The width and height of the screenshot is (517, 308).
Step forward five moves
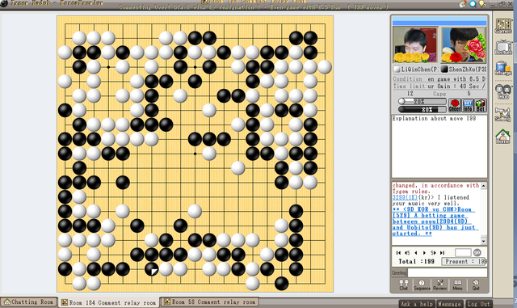coord(433,253)
